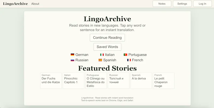Image resolution: width=214 pixels, height=108 pixels.
Task: Click the 'Read stories in new languages' tagline
Action: [108, 28]
